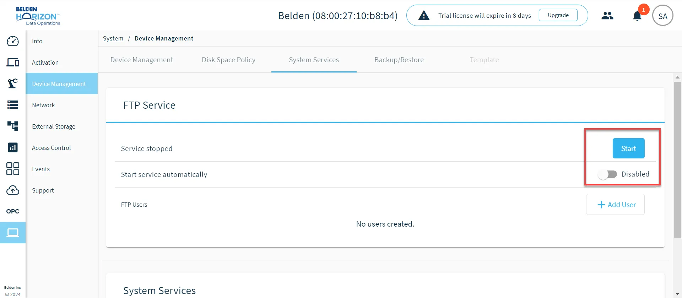The height and width of the screenshot is (298, 682).
Task: Open the SA user avatar menu
Action: [x=663, y=16]
